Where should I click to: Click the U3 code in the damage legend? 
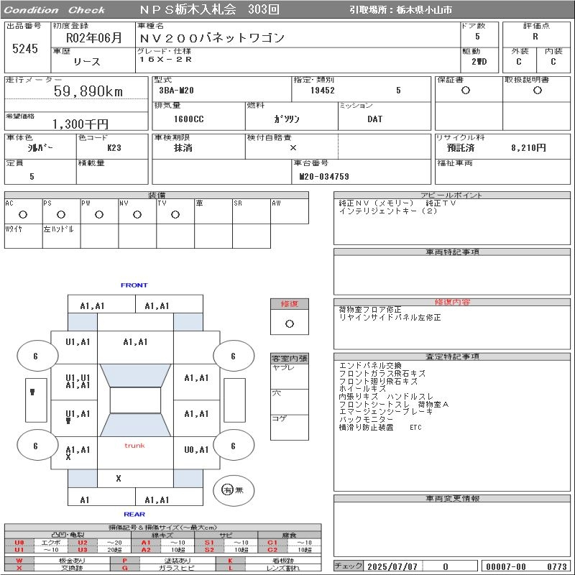[83, 550]
